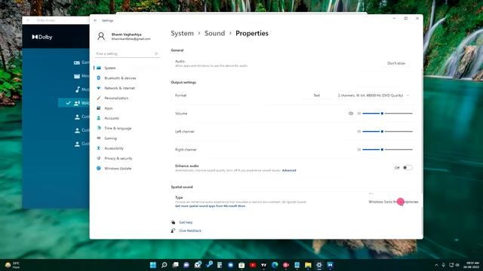This screenshot has height=271, width=483.
Task: Open Network & internet settings
Action: 126,88
